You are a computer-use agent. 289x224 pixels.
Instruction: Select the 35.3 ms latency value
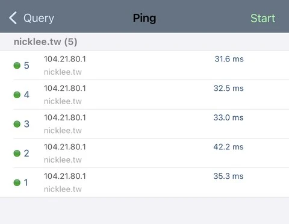(228, 176)
